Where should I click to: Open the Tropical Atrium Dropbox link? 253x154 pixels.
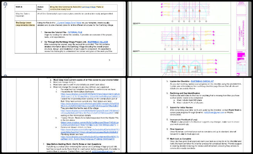pyautogui.click(x=89, y=124)
